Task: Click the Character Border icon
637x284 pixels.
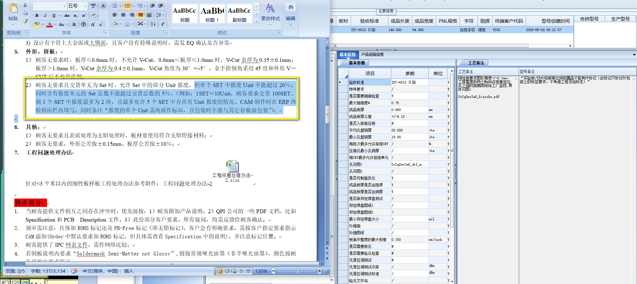Action: [103, 6]
